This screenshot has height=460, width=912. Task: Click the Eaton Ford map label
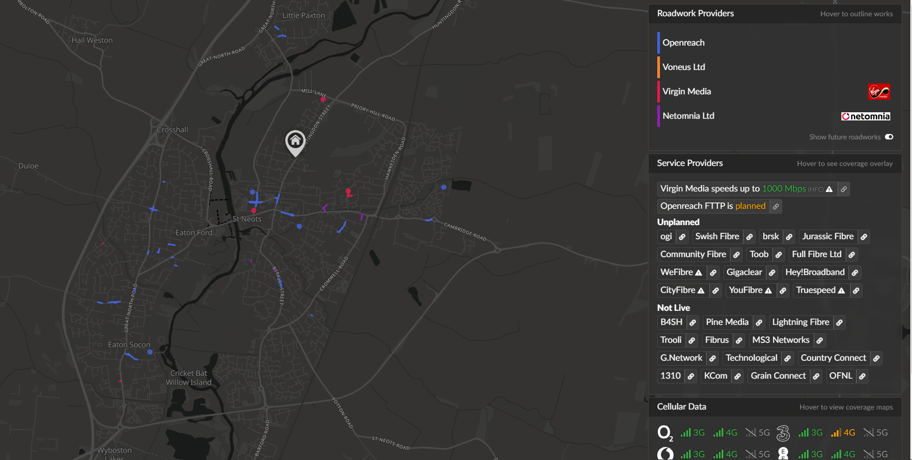coord(194,233)
